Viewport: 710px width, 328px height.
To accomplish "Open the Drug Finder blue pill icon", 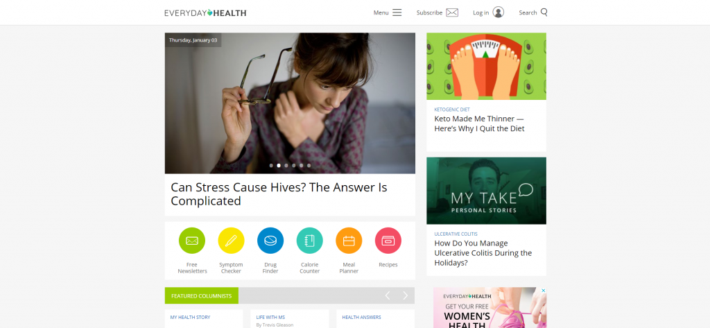I will (x=270, y=241).
